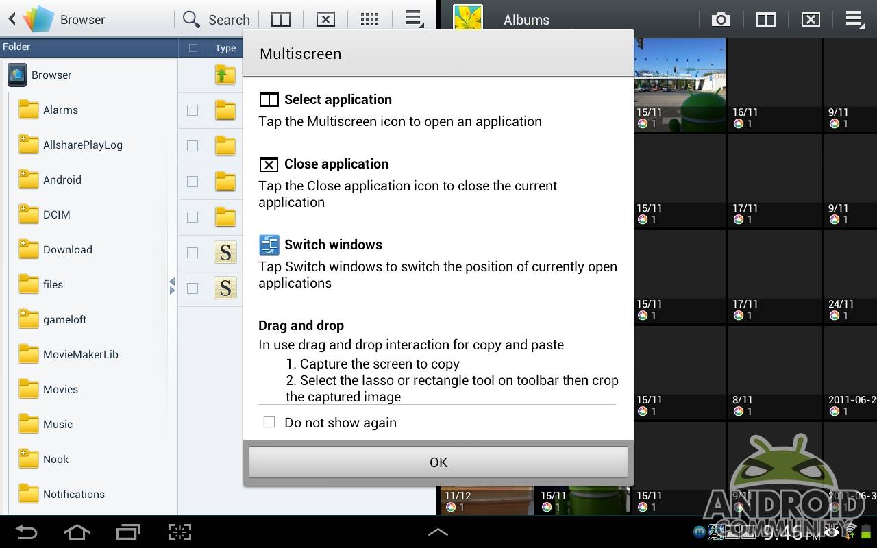Open the Alarms folder
This screenshot has height=548, width=877.
[48, 110]
